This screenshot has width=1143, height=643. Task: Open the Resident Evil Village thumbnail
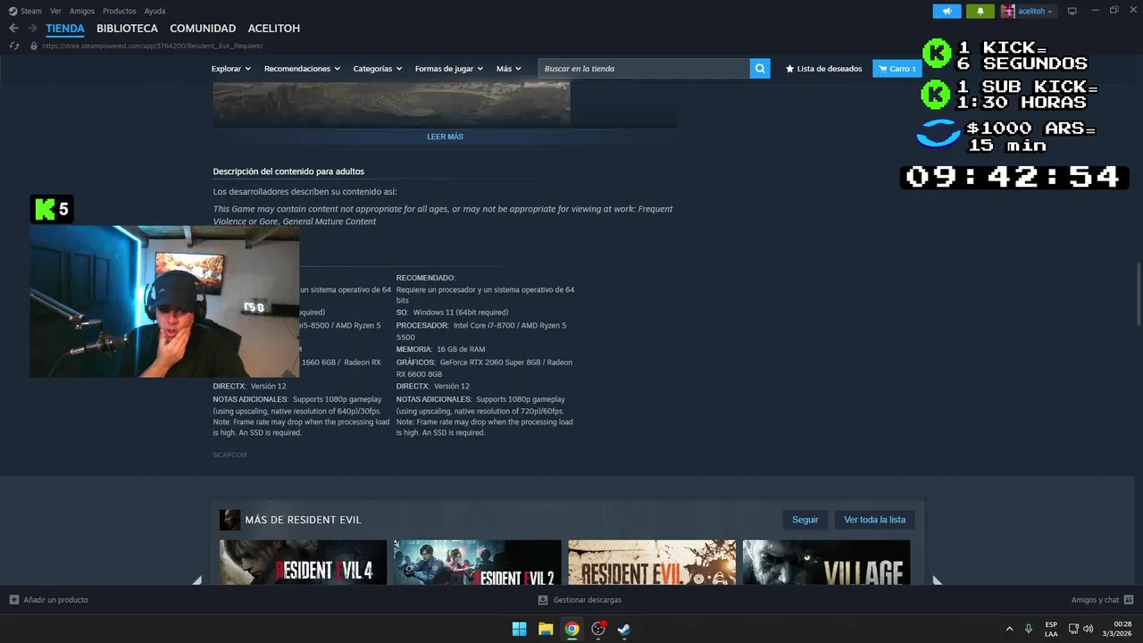coord(826,563)
